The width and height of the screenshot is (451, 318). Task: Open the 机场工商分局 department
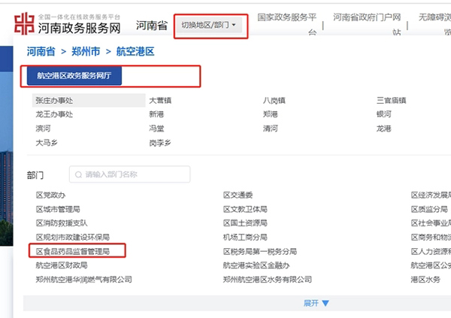tap(245, 237)
